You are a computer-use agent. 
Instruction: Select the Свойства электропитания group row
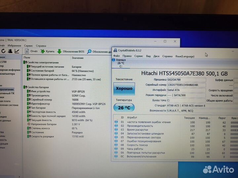41,62
